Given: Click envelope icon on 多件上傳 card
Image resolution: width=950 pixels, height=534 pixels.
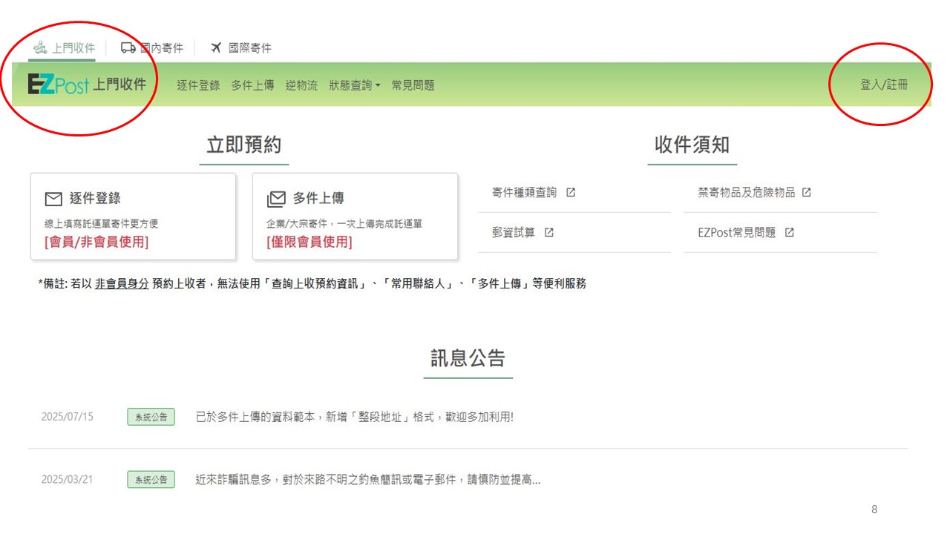Looking at the screenshot, I should coord(276,199).
